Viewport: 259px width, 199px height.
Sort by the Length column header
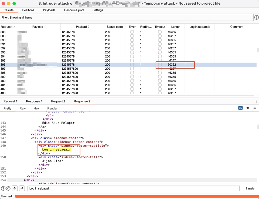coord(176,27)
